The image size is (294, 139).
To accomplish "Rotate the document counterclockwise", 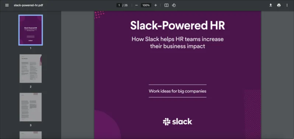I will point(174,5).
